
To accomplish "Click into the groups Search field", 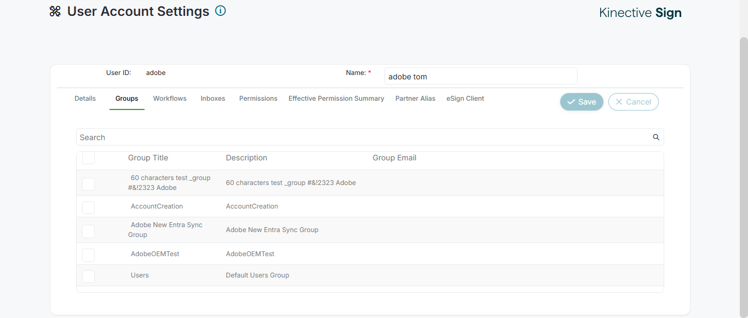I will (x=361, y=137).
